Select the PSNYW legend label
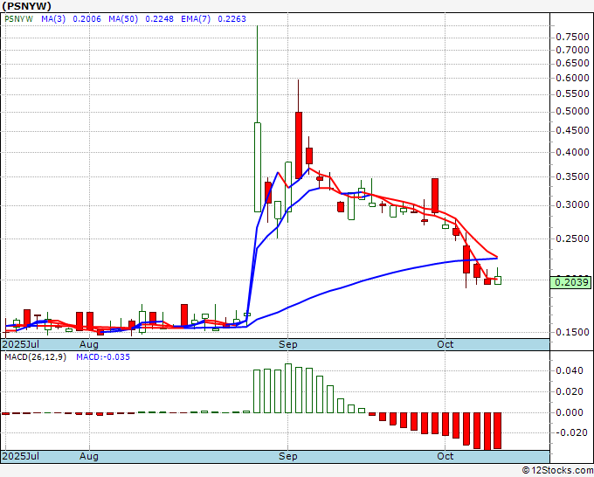The width and height of the screenshot is (594, 477). coord(19,19)
